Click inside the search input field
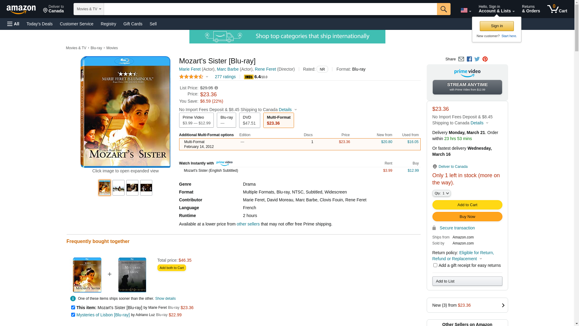 click(x=270, y=9)
